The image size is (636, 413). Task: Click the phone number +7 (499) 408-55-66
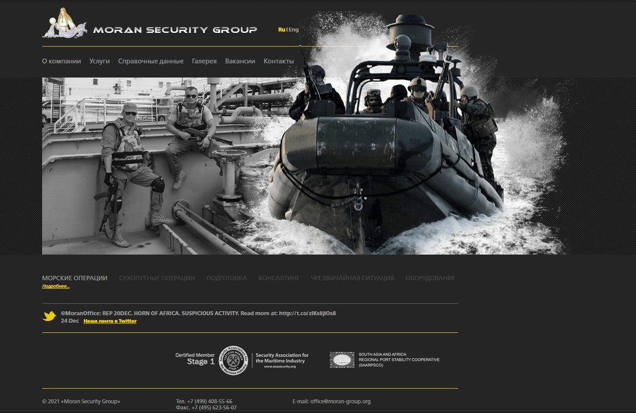[210, 401]
